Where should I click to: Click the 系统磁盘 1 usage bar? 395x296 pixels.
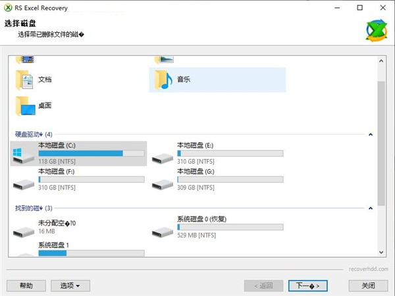92,253
